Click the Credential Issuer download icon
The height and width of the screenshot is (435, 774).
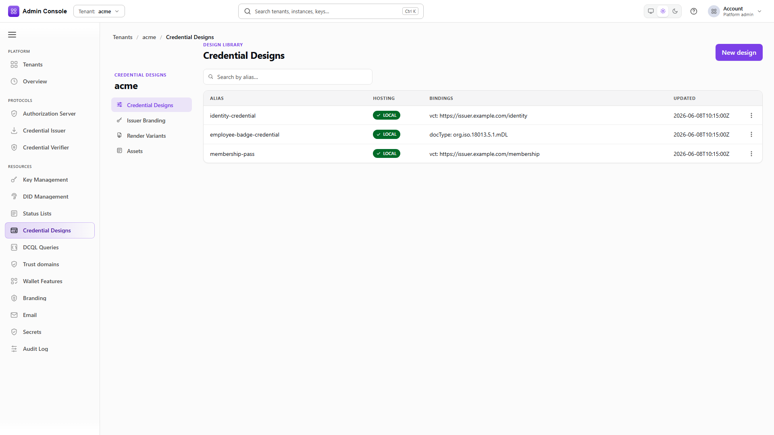tap(14, 130)
